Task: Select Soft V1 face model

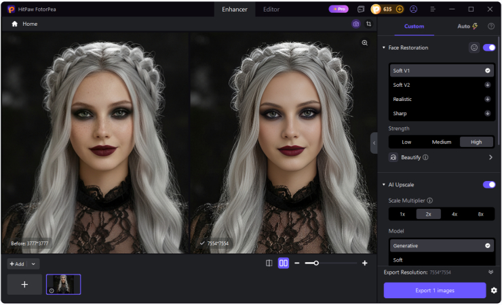Action: coord(442,70)
